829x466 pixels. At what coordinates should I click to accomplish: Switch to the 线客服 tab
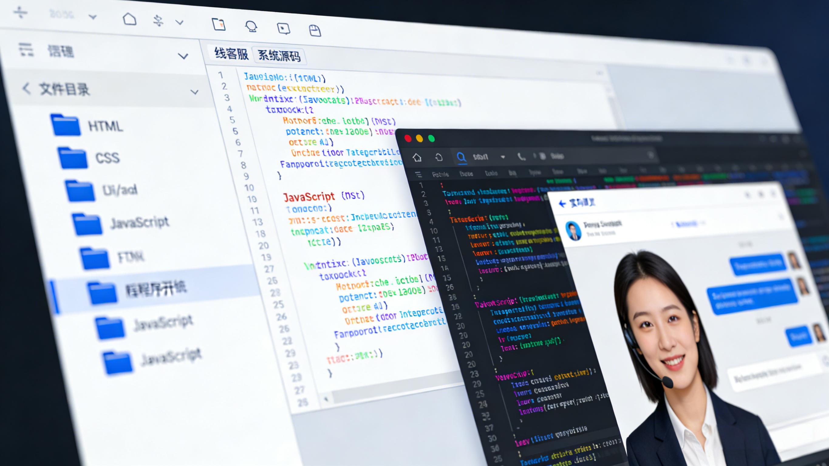click(231, 53)
